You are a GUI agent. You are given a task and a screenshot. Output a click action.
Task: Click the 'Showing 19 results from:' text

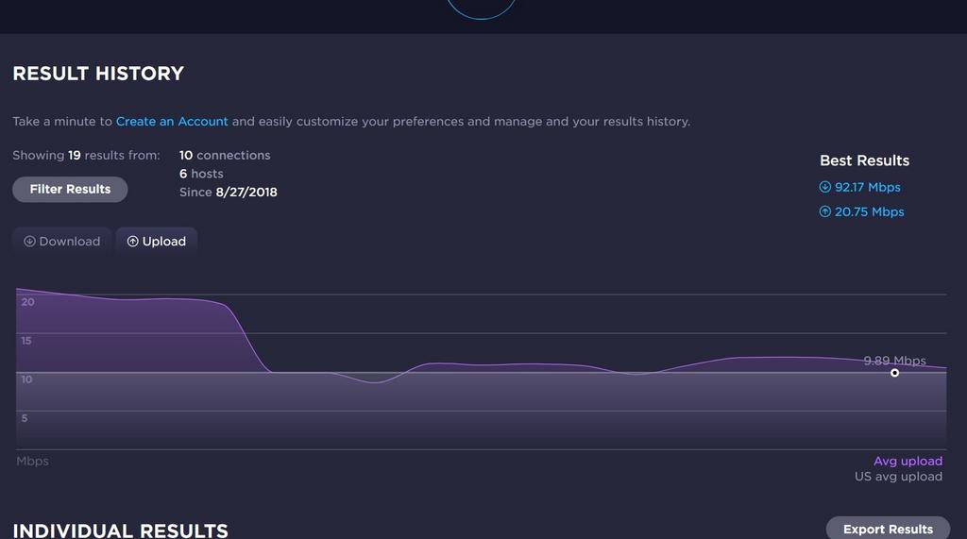coord(86,156)
